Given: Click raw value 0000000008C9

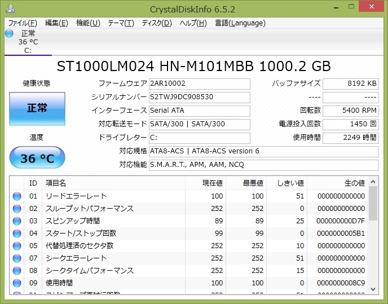Looking at the screenshot, I should coord(341,283).
